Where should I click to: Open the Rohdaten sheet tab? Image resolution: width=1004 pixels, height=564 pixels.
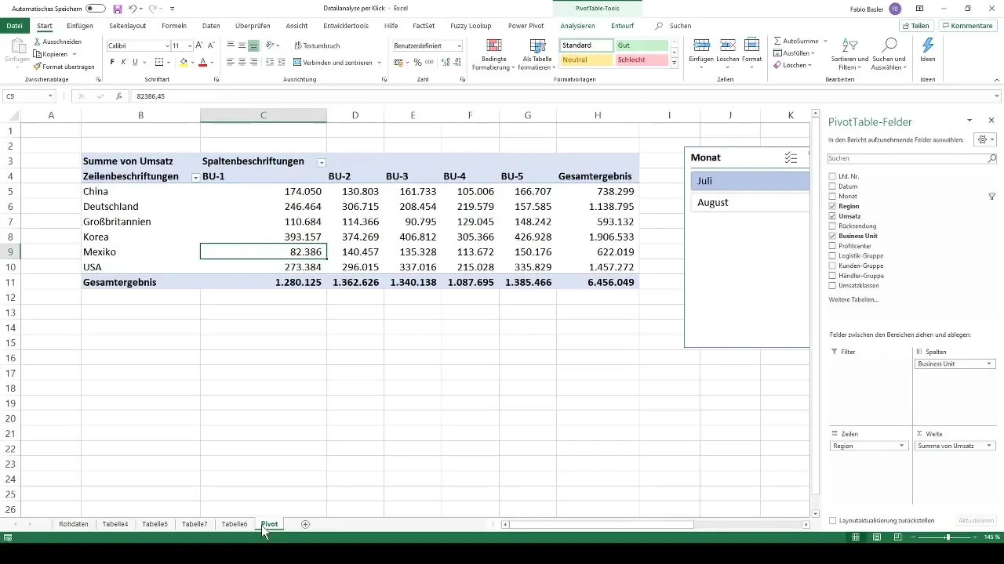[x=74, y=524]
